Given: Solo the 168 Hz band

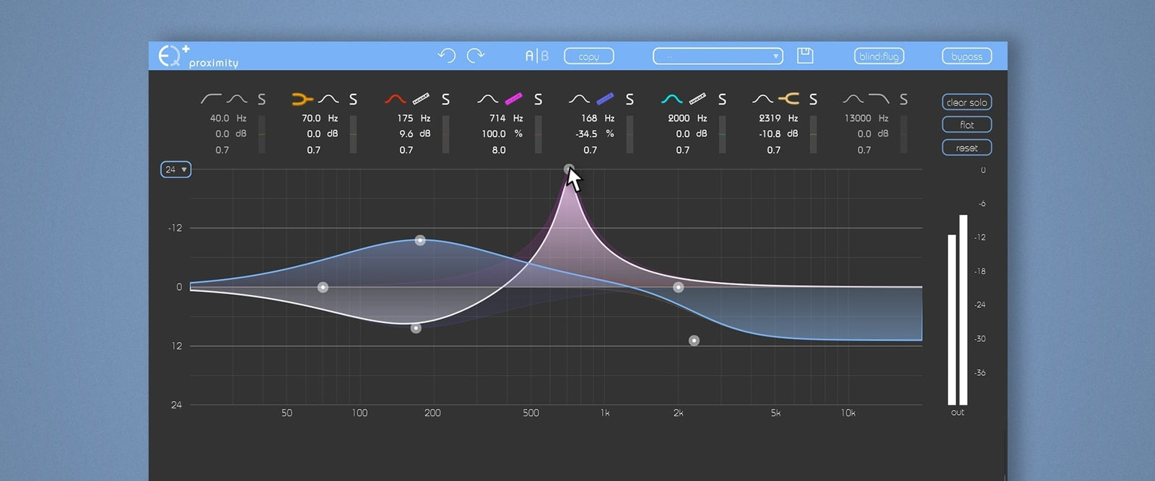Looking at the screenshot, I should tap(629, 100).
